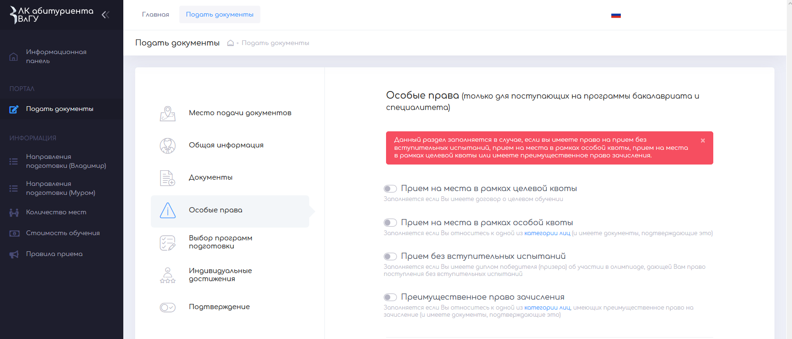Screen dimensions: 792x339
Task: Dismiss the red alert with X
Action: (x=703, y=140)
